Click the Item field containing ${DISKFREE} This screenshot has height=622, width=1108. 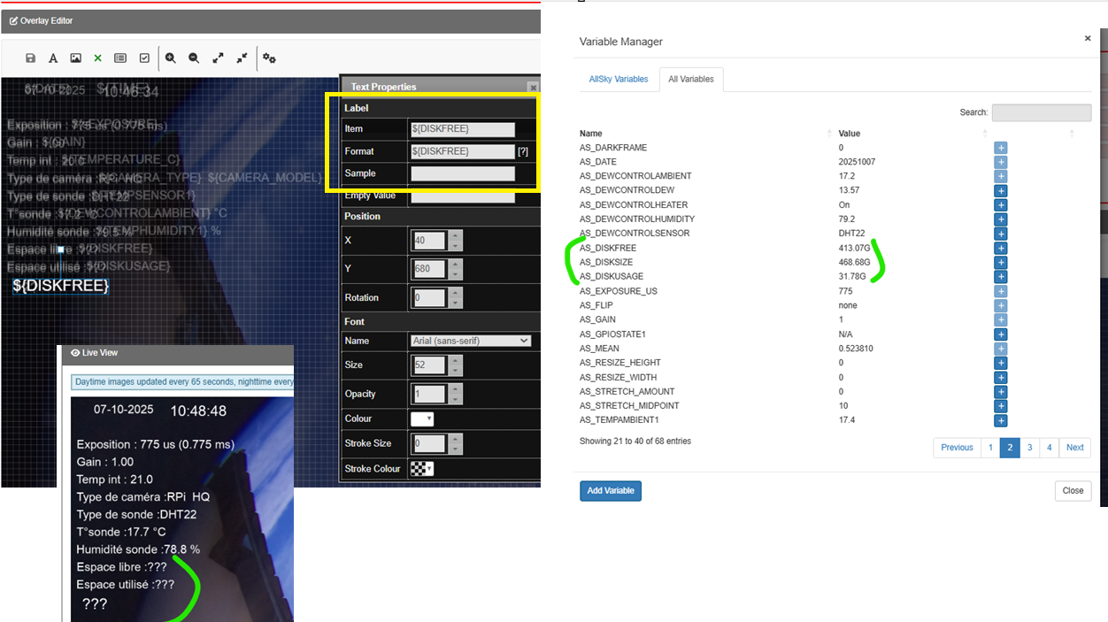[x=463, y=129]
